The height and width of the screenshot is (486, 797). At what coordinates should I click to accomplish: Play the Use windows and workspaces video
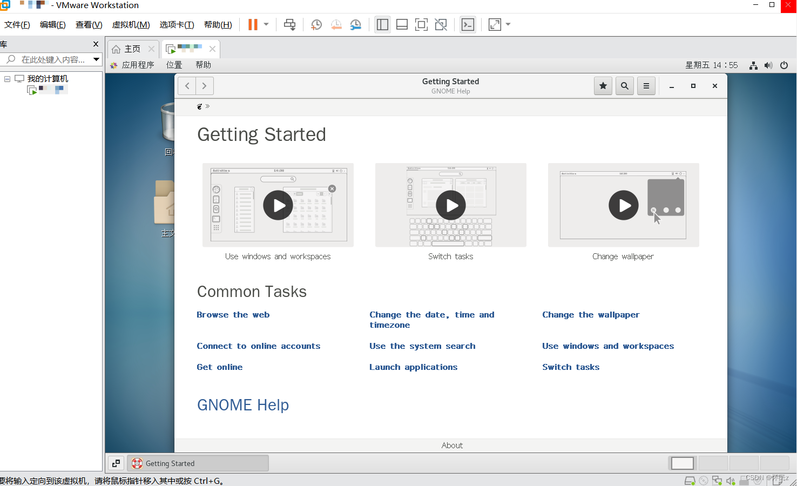tap(278, 205)
